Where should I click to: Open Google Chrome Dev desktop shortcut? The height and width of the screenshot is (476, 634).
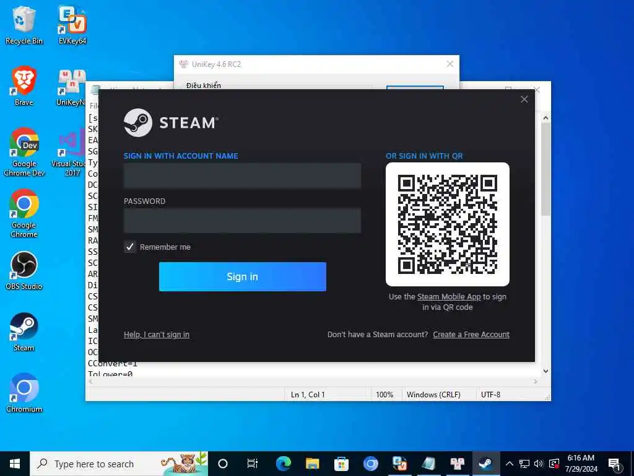tap(24, 152)
